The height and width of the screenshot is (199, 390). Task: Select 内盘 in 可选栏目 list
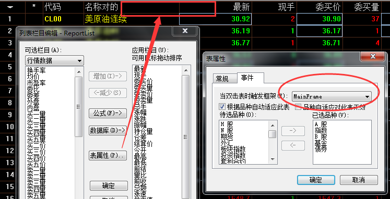point(33,108)
